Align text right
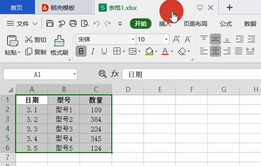The image size is (261, 166). 227,51
